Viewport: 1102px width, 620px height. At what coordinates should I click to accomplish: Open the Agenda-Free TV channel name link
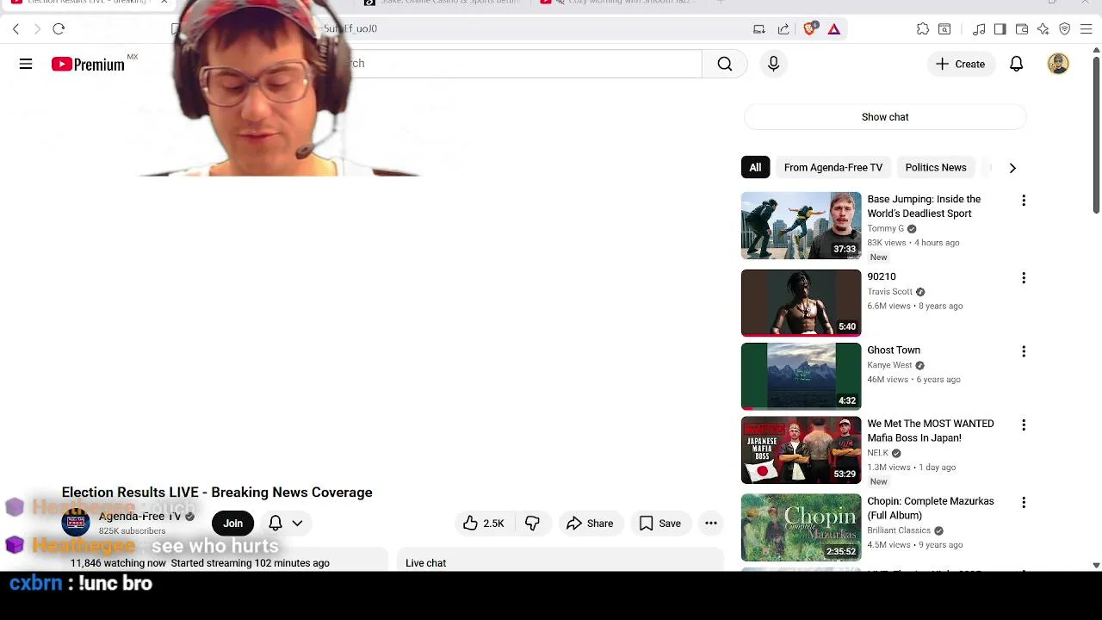(x=139, y=517)
